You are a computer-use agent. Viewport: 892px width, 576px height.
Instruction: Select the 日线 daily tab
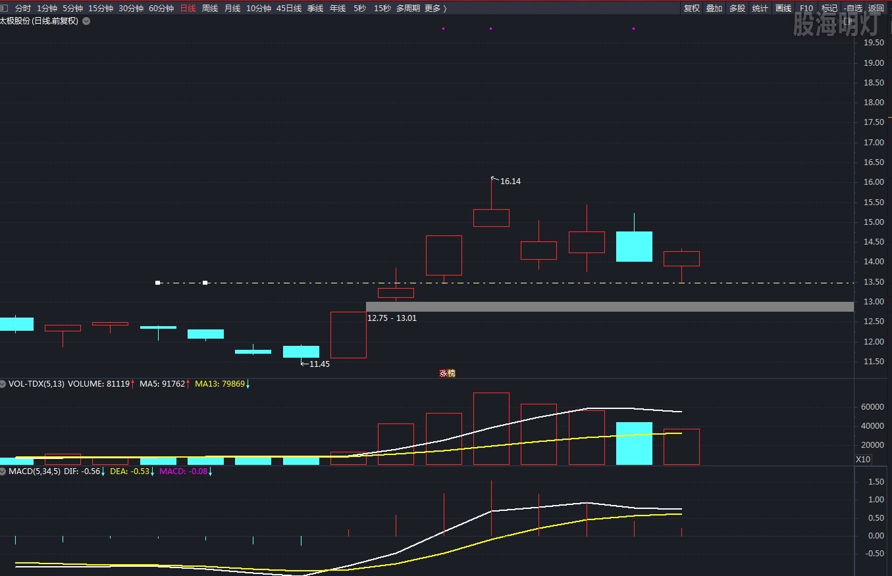pyautogui.click(x=188, y=9)
